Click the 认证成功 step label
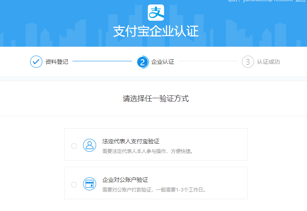This screenshot has width=307, height=211. 268,62
